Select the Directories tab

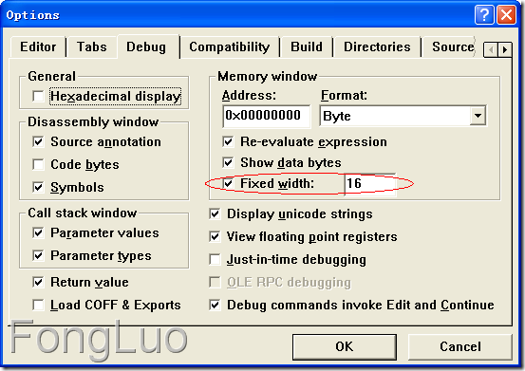tap(377, 46)
